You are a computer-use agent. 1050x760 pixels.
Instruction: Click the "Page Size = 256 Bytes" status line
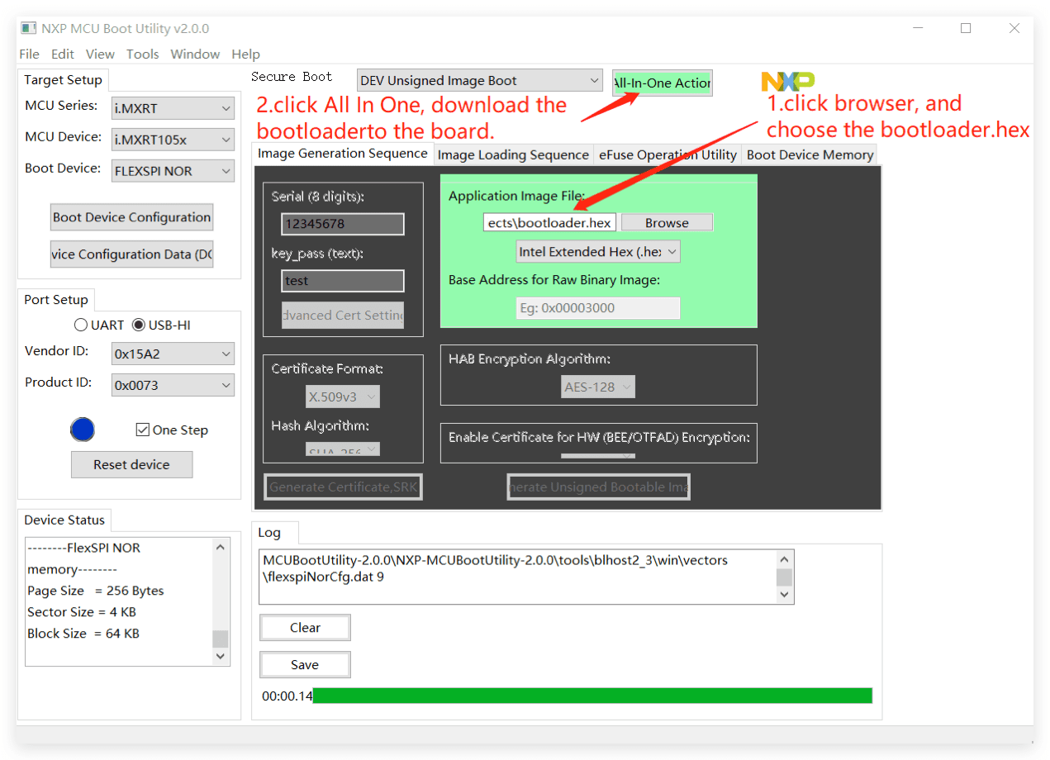point(96,591)
